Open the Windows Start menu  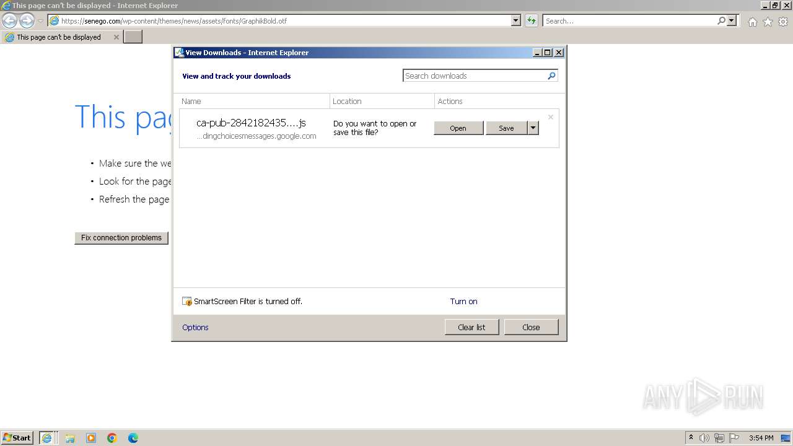click(x=17, y=438)
